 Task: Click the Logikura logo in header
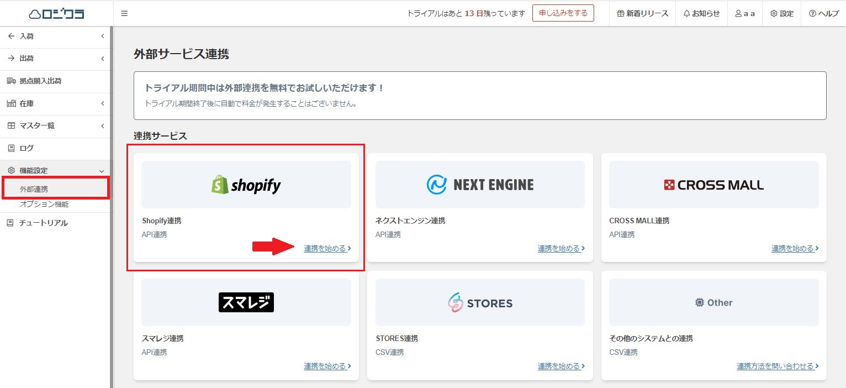click(x=56, y=13)
